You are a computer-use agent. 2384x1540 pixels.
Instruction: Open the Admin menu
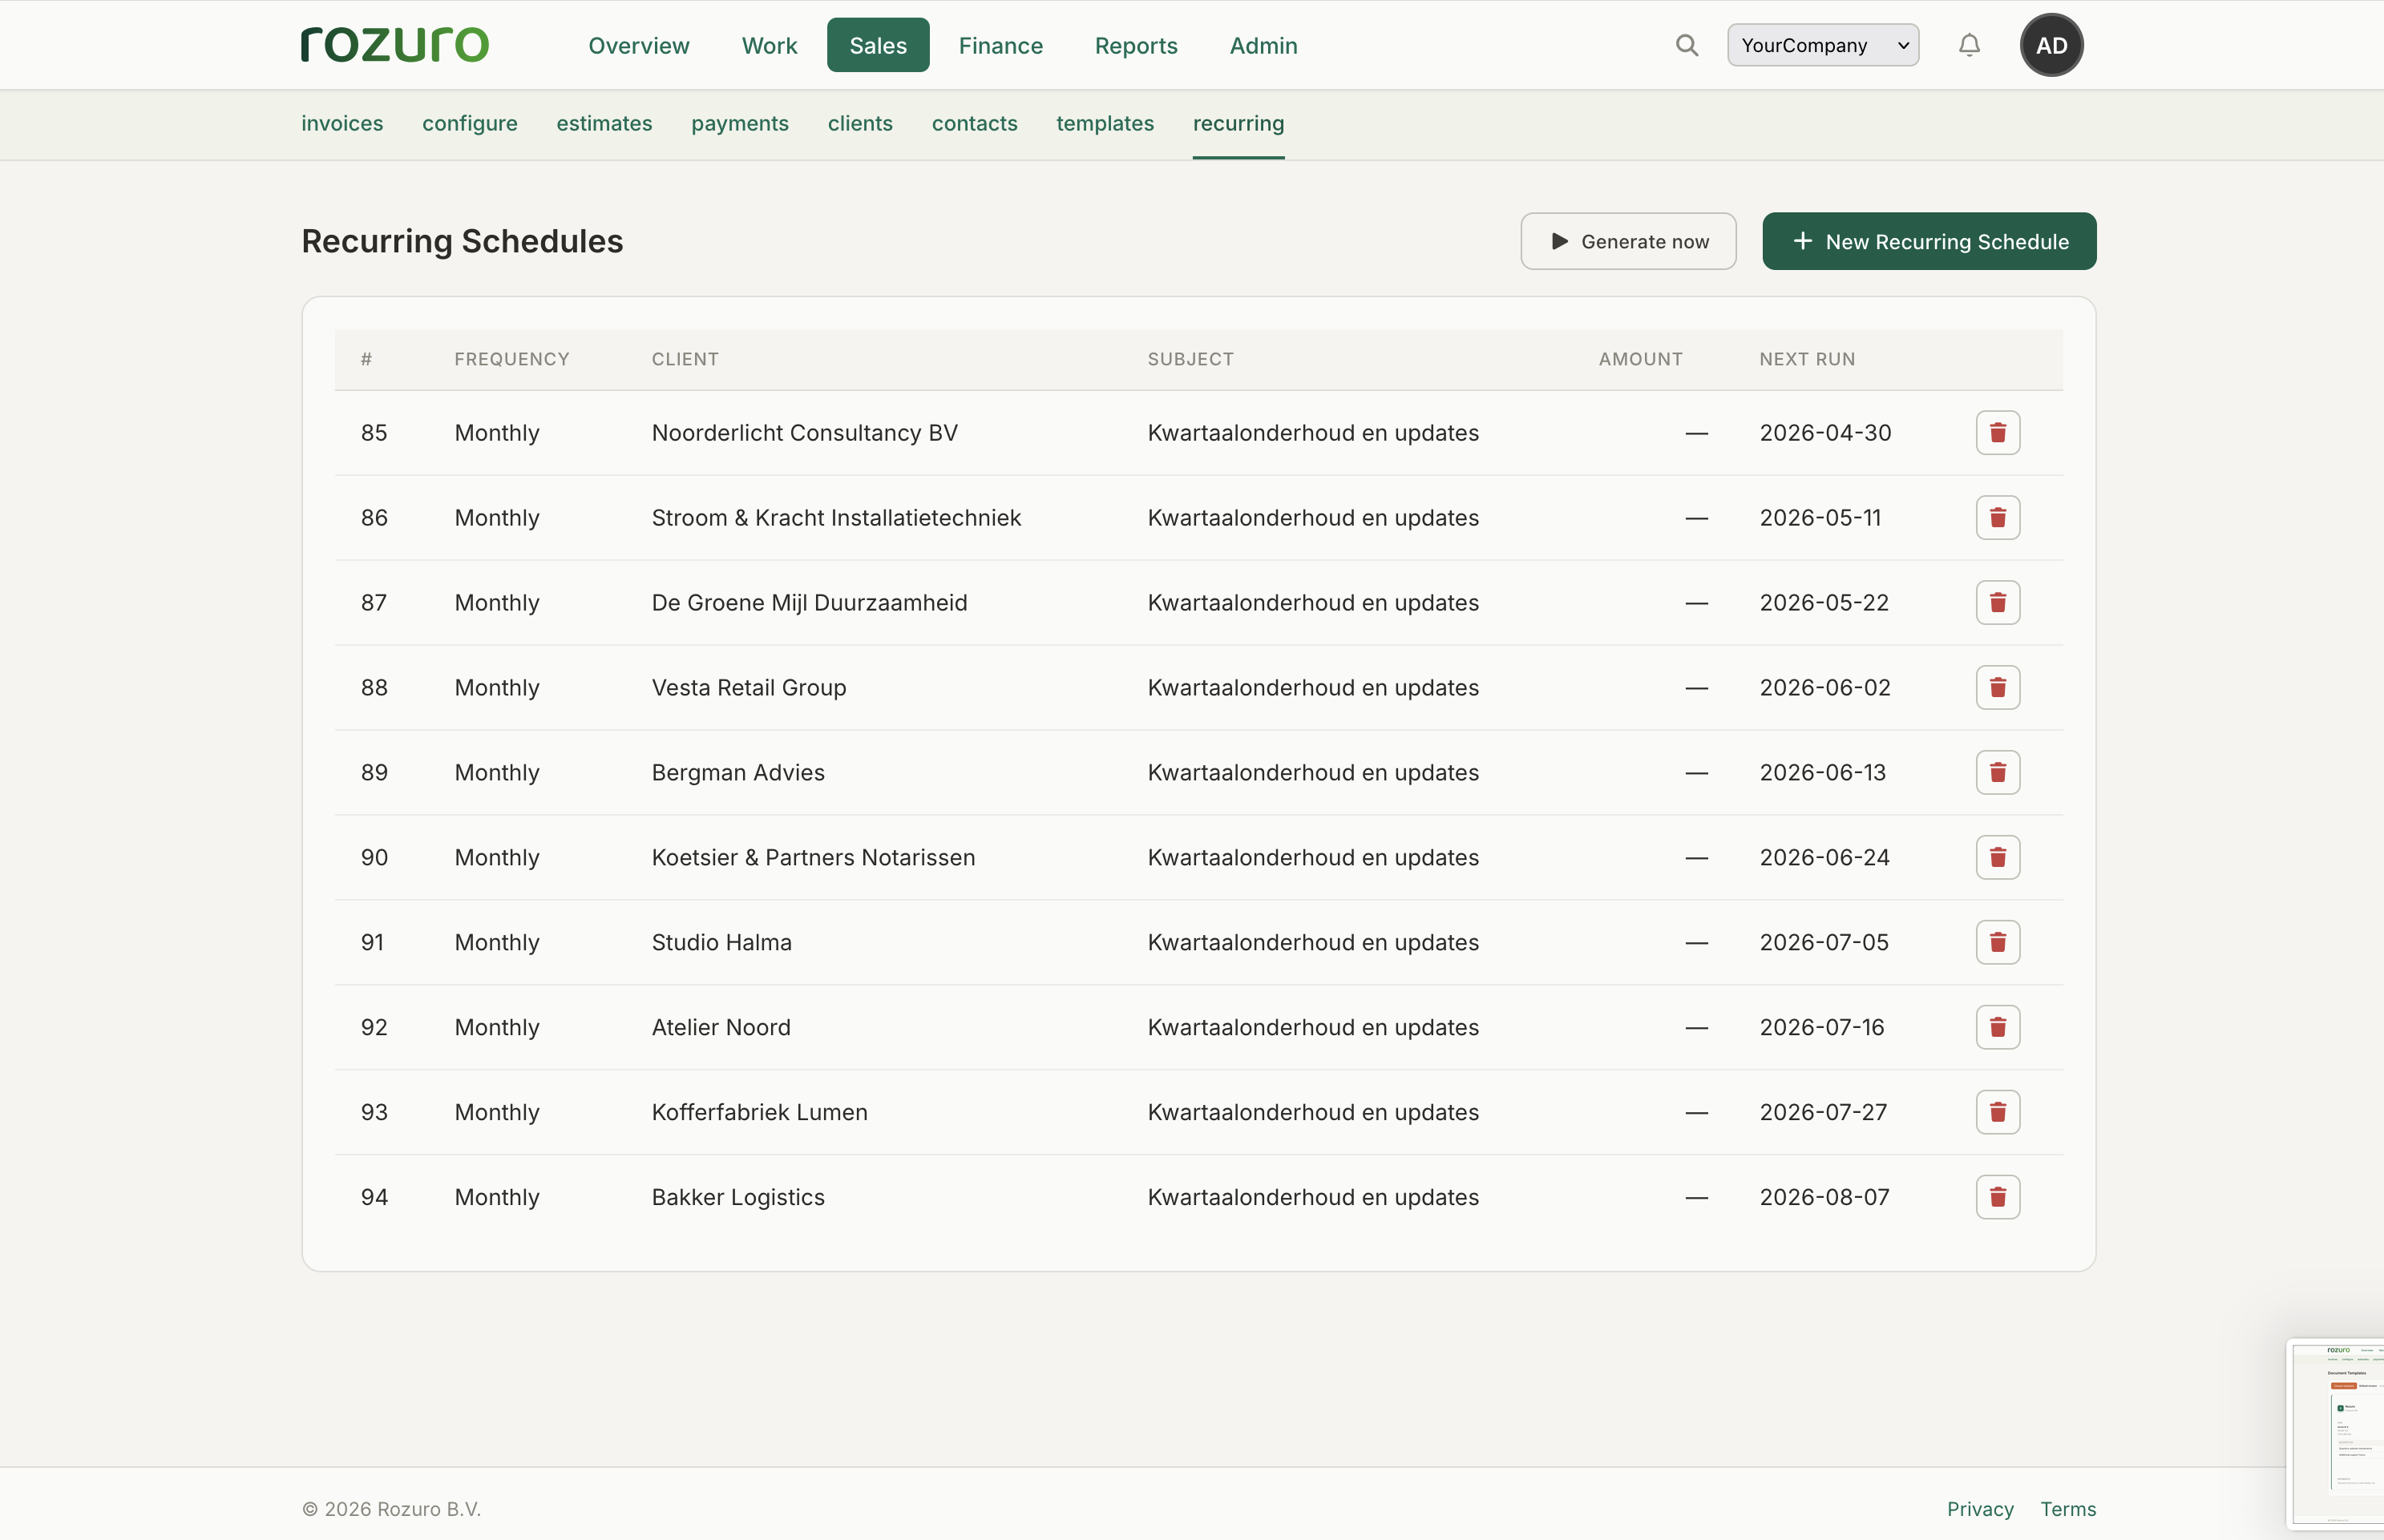(x=1263, y=46)
